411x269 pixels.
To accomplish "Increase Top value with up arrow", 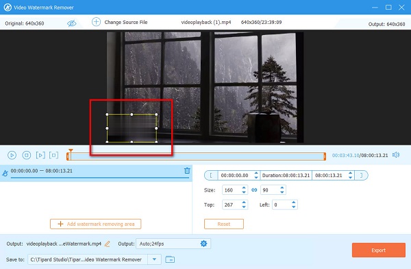I will tap(244, 202).
